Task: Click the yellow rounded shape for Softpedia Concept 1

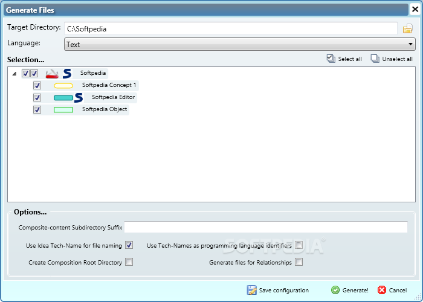Action: pos(63,86)
